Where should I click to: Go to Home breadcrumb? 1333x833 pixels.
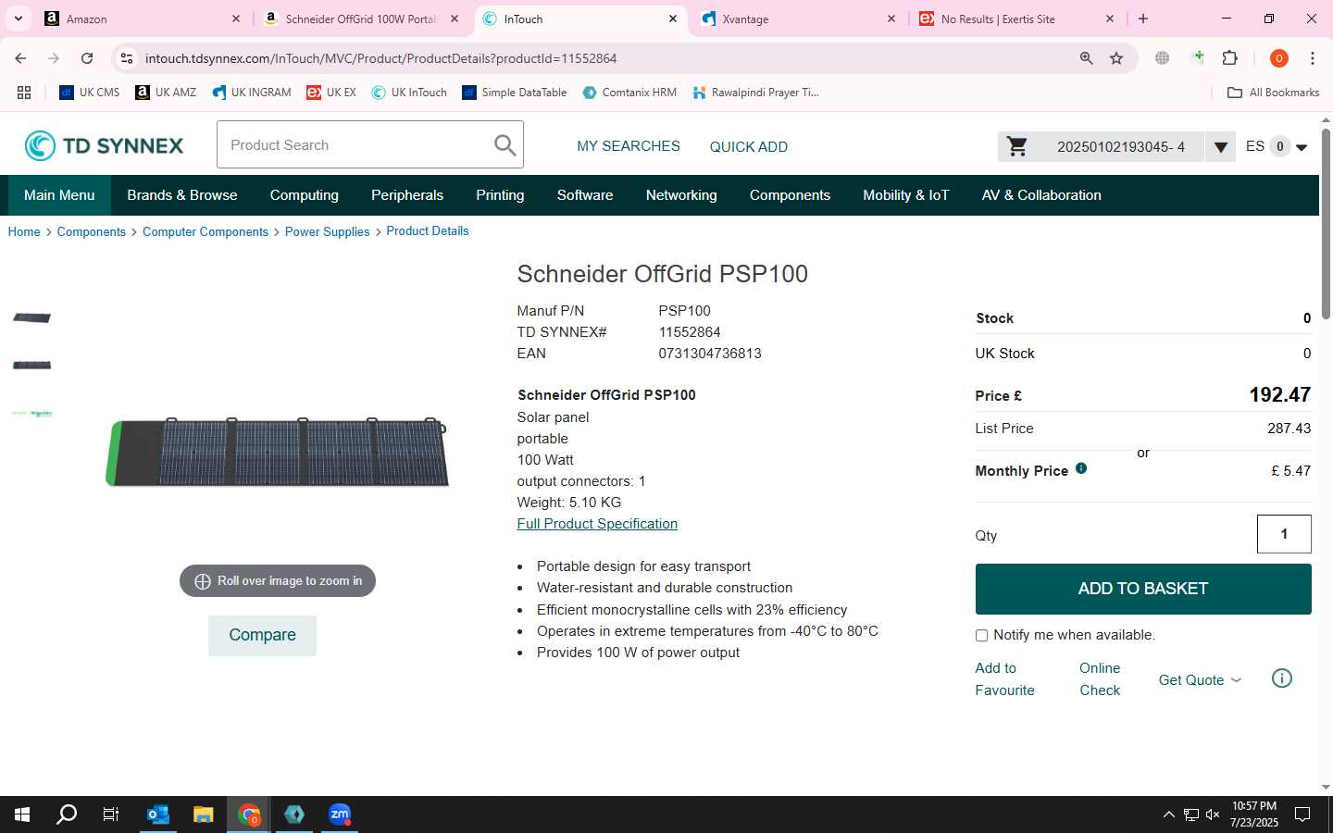(x=24, y=231)
